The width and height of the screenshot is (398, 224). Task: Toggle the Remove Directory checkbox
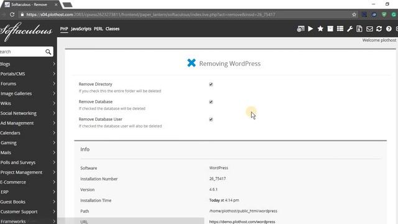coord(211,85)
